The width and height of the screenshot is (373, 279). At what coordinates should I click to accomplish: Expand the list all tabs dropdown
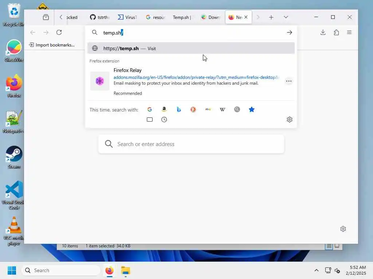tap(286, 17)
